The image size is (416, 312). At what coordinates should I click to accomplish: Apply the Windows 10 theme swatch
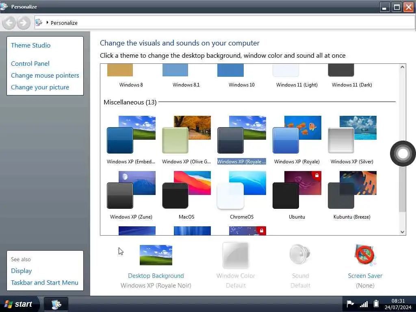pyautogui.click(x=230, y=70)
